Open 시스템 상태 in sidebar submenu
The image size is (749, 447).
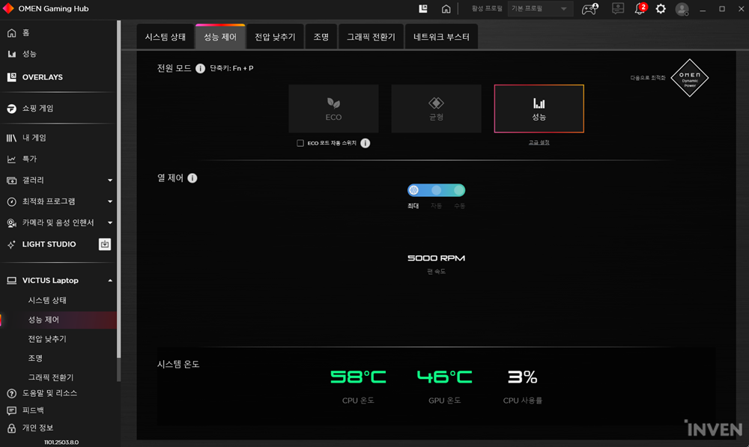point(47,300)
